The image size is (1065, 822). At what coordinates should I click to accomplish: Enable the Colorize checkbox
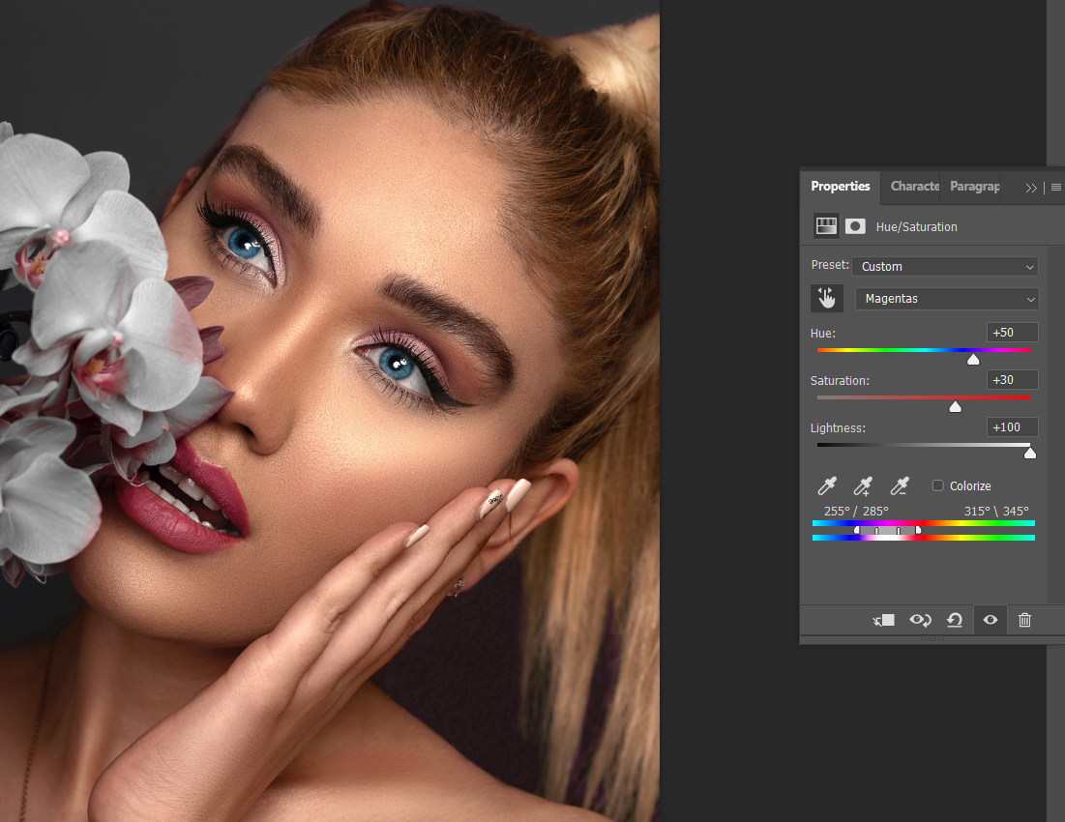[x=938, y=485]
